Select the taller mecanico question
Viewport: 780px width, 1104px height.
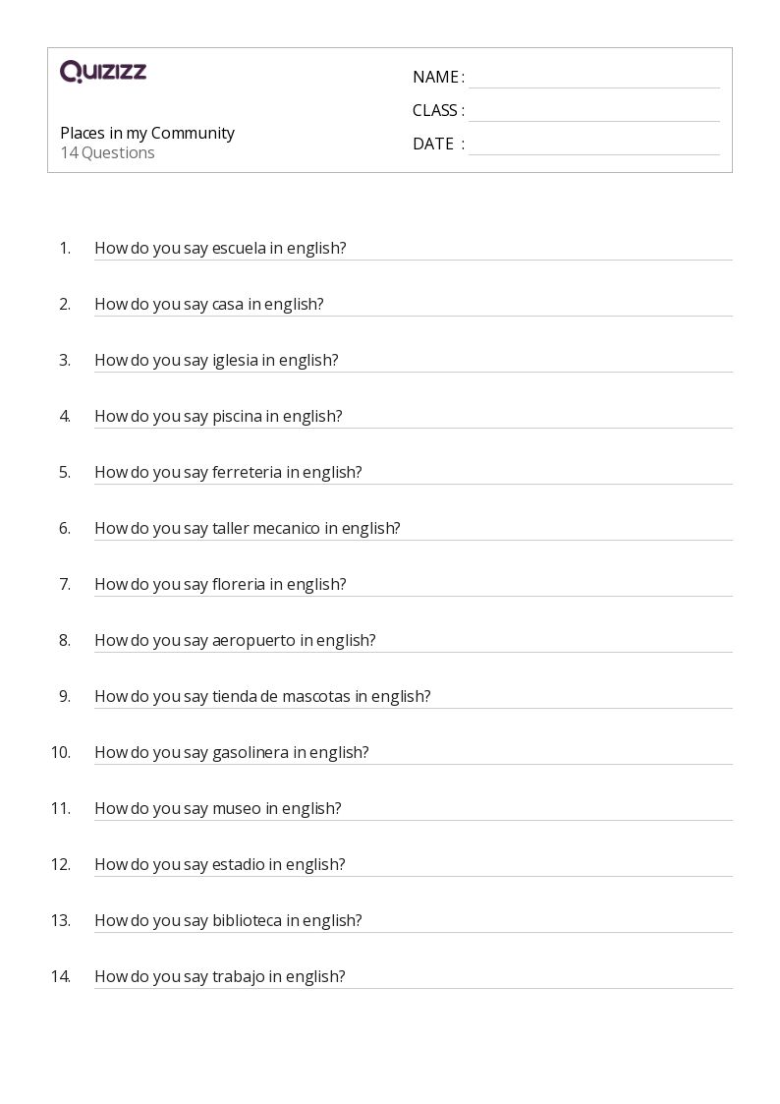click(248, 529)
